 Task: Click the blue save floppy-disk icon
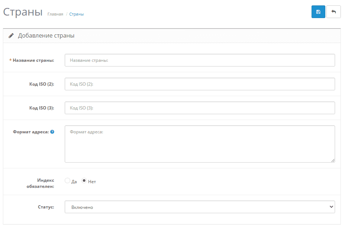pyautogui.click(x=318, y=12)
